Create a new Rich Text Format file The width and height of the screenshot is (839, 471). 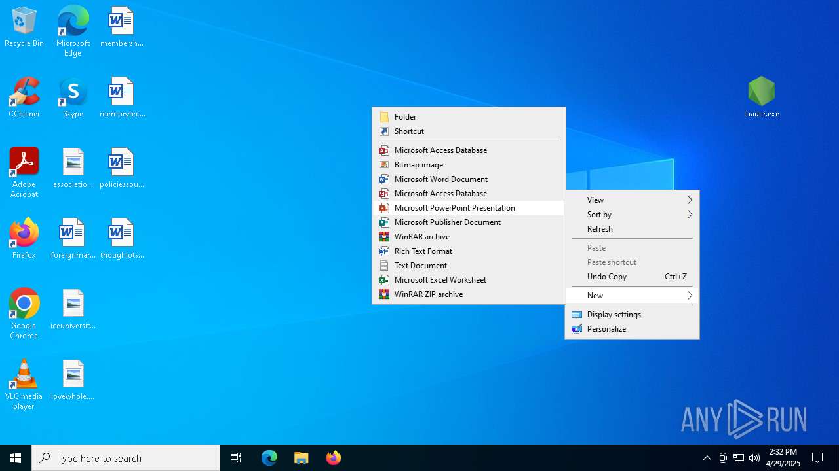click(x=469, y=251)
